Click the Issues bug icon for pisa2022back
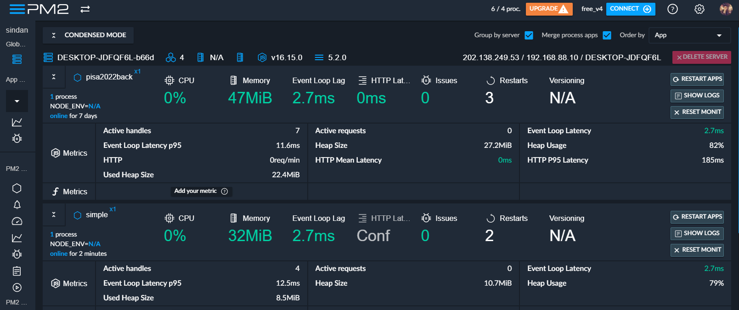Screen dimensions: 739x310 click(x=426, y=80)
